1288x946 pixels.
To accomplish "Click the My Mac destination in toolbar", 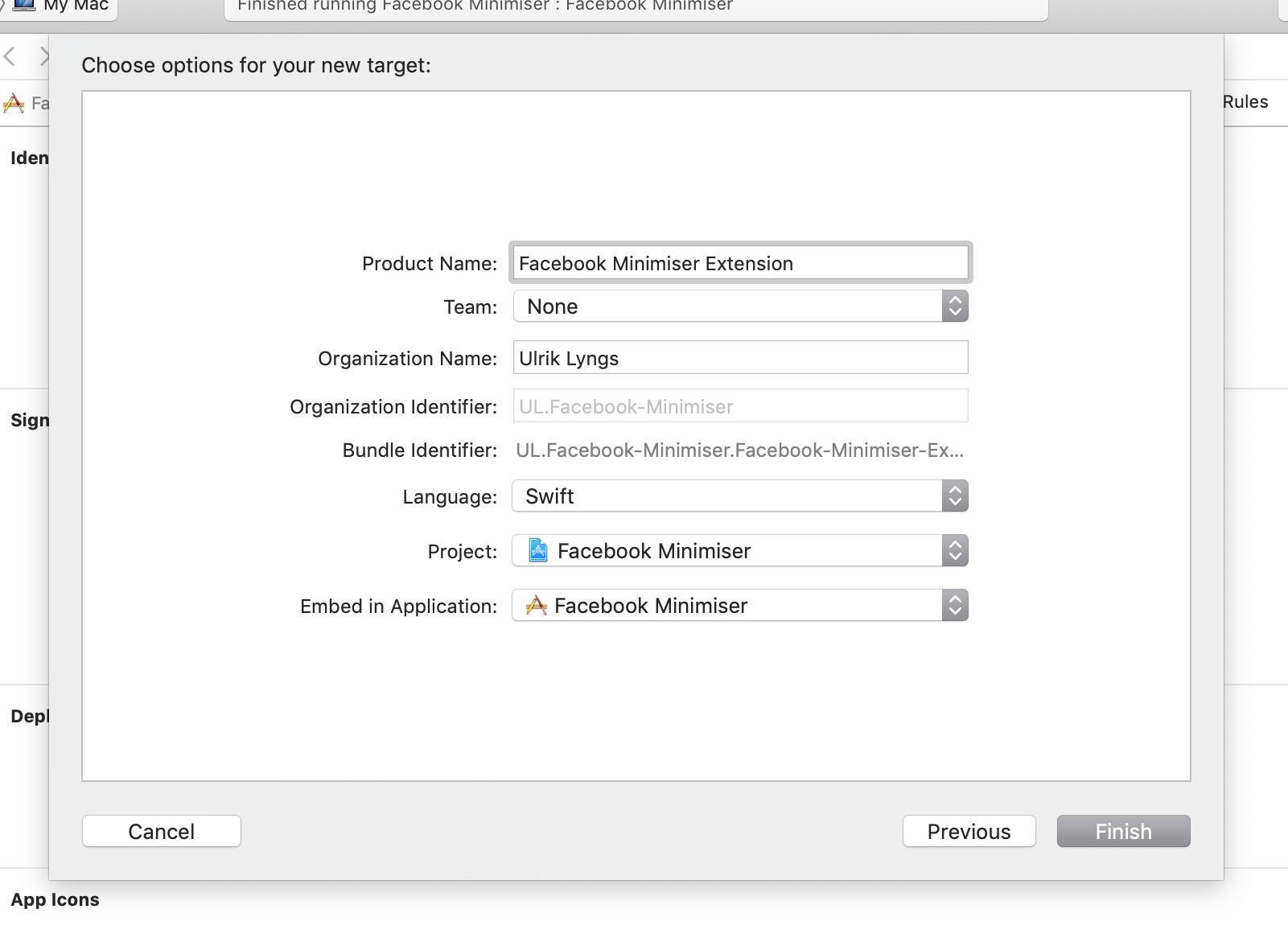I will click(x=60, y=6).
